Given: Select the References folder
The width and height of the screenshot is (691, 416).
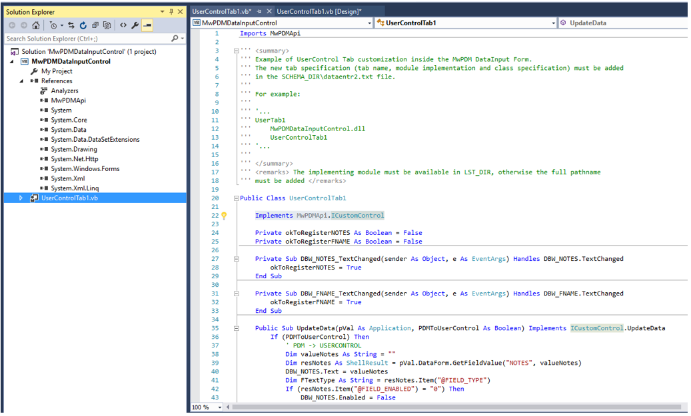Looking at the screenshot, I should click(x=57, y=81).
